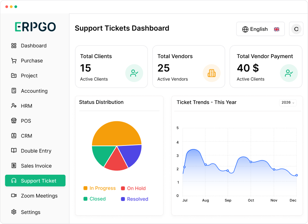Click the Support Tickets Dashboard title
This screenshot has height=224, width=308.
[122, 28]
